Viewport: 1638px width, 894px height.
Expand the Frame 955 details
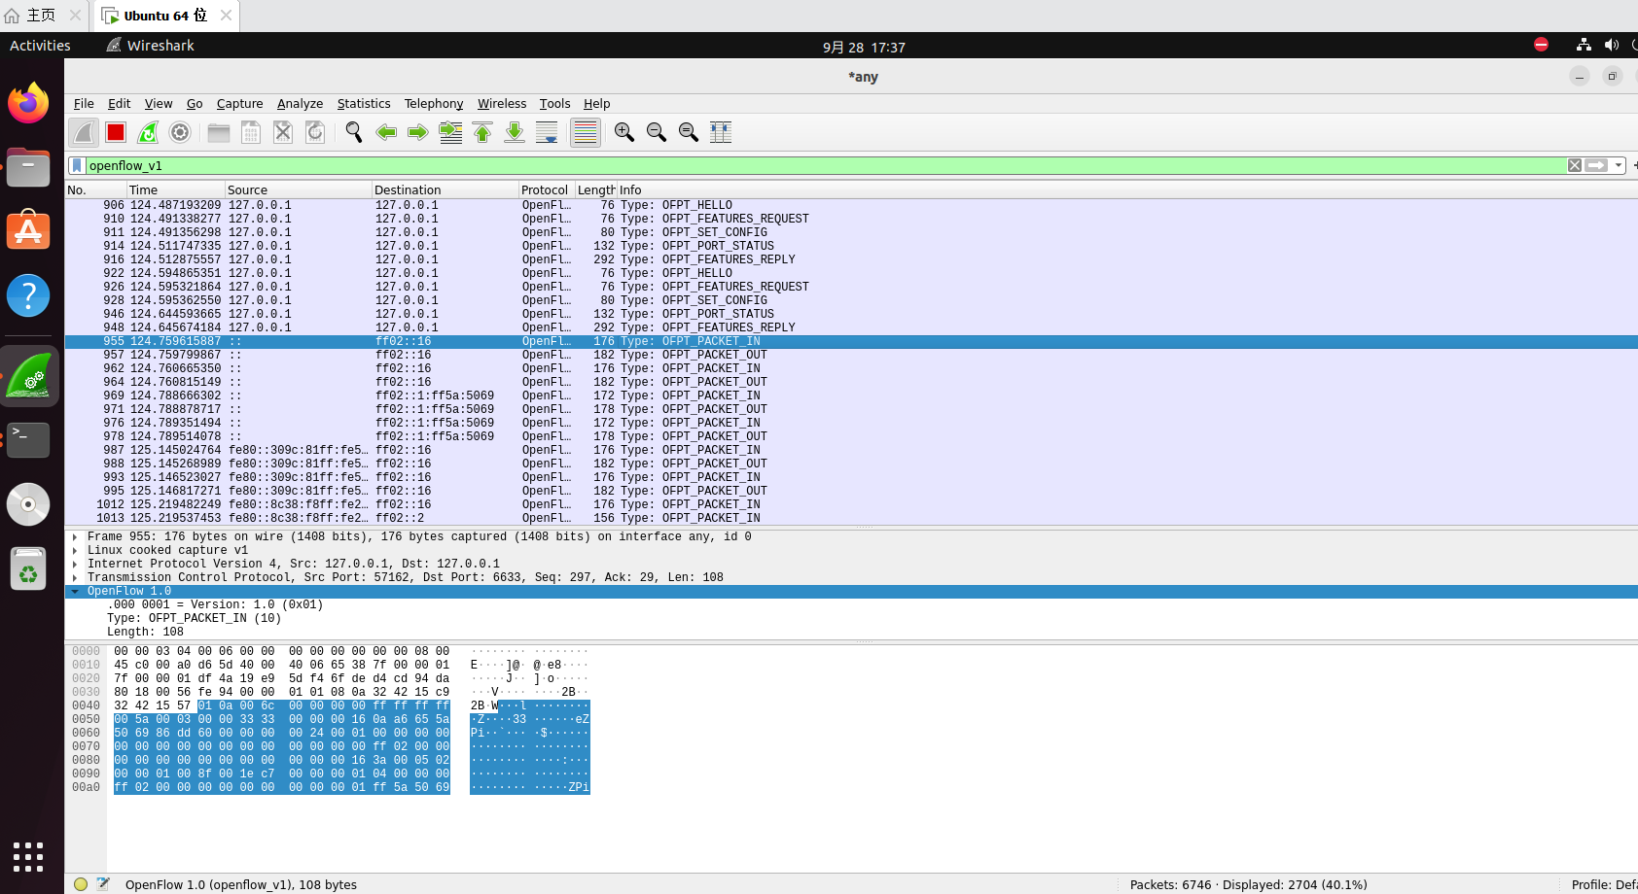click(75, 536)
